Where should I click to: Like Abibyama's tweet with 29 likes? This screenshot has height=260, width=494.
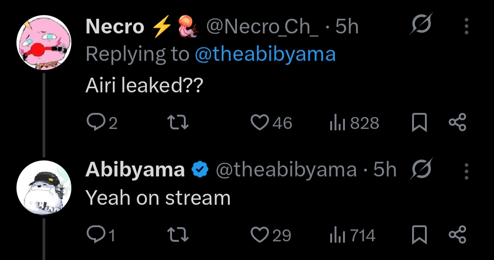(260, 235)
